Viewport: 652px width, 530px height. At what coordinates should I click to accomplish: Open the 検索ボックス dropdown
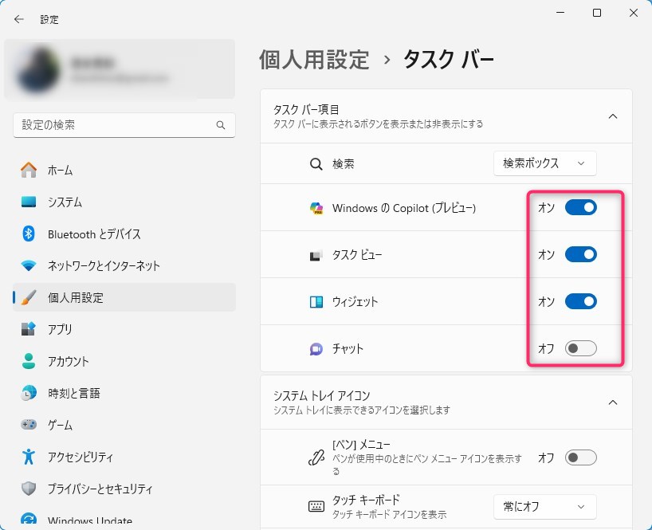tap(544, 163)
